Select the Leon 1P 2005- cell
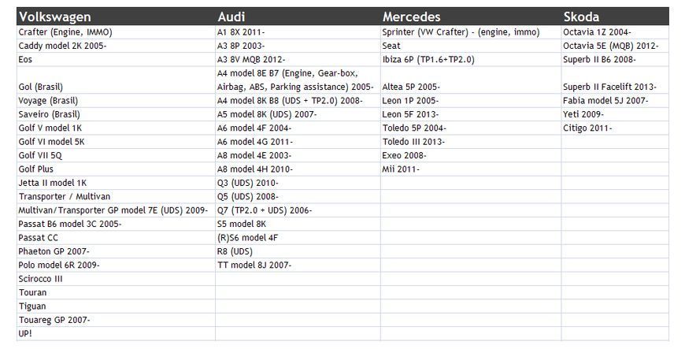685x349 pixels. click(x=471, y=101)
